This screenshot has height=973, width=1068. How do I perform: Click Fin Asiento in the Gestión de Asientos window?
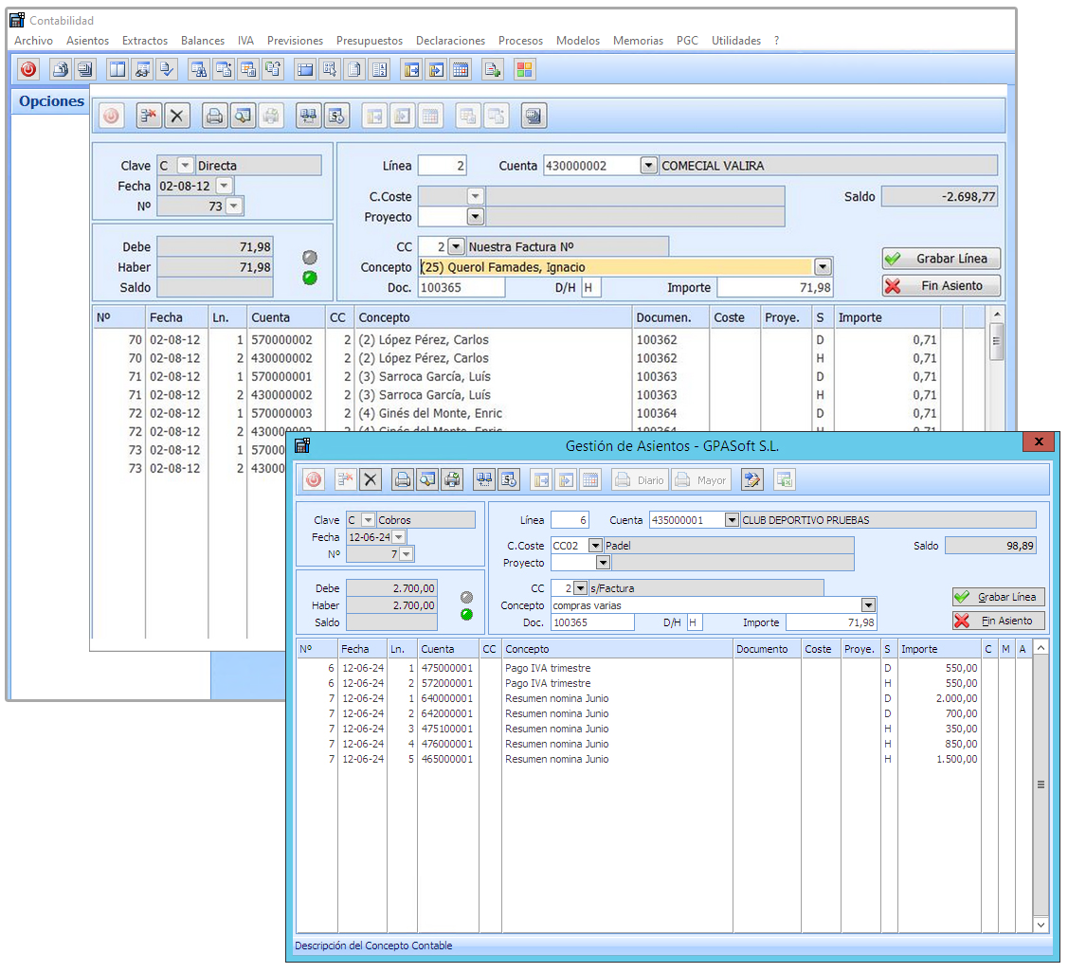[998, 622]
